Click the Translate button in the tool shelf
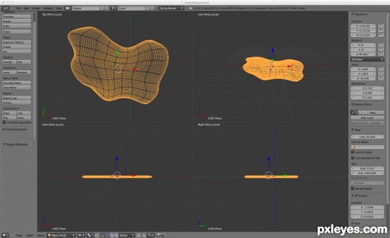The image size is (390, 238). pos(17,16)
